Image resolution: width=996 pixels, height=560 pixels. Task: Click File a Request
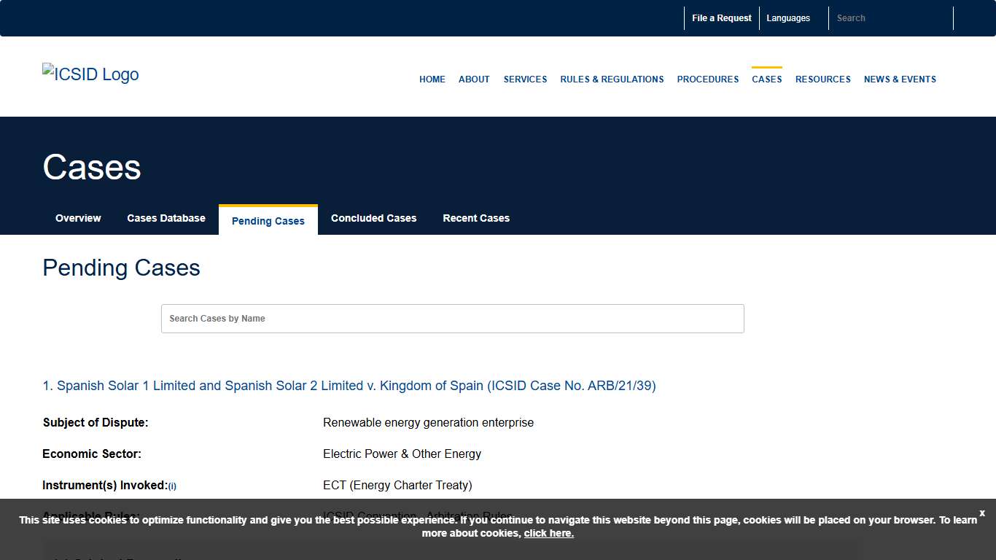click(x=721, y=17)
